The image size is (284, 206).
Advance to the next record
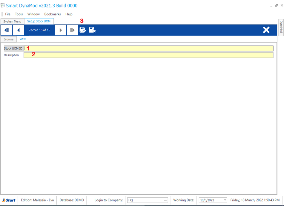coord(61,30)
